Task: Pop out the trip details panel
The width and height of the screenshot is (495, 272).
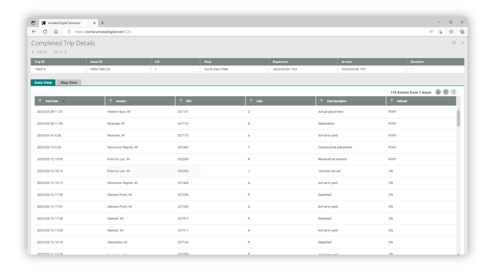Action: click(x=454, y=43)
